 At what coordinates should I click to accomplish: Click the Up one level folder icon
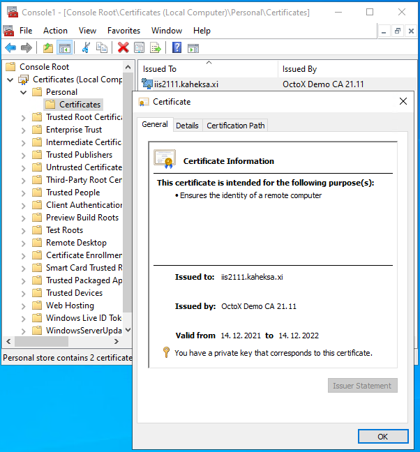click(48, 48)
